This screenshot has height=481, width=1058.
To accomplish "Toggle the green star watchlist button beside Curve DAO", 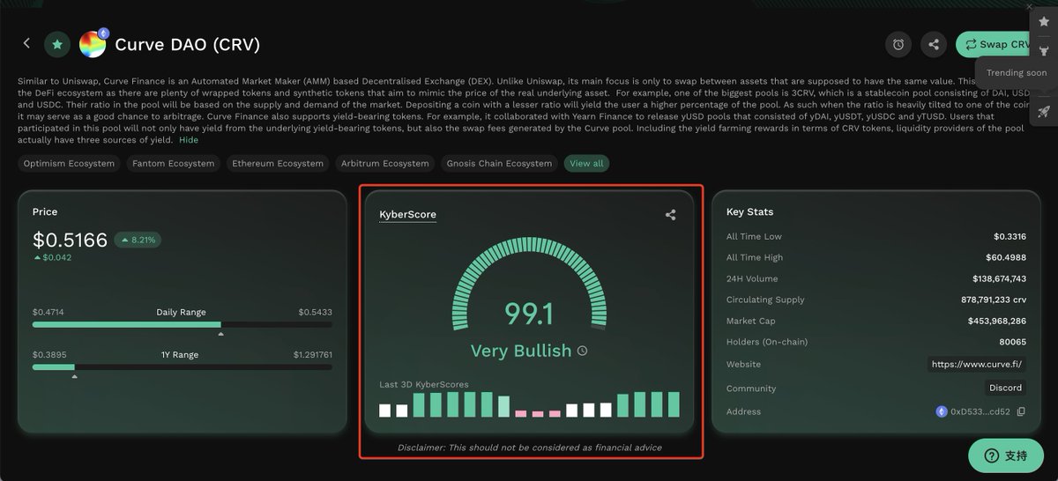I will 57,44.
